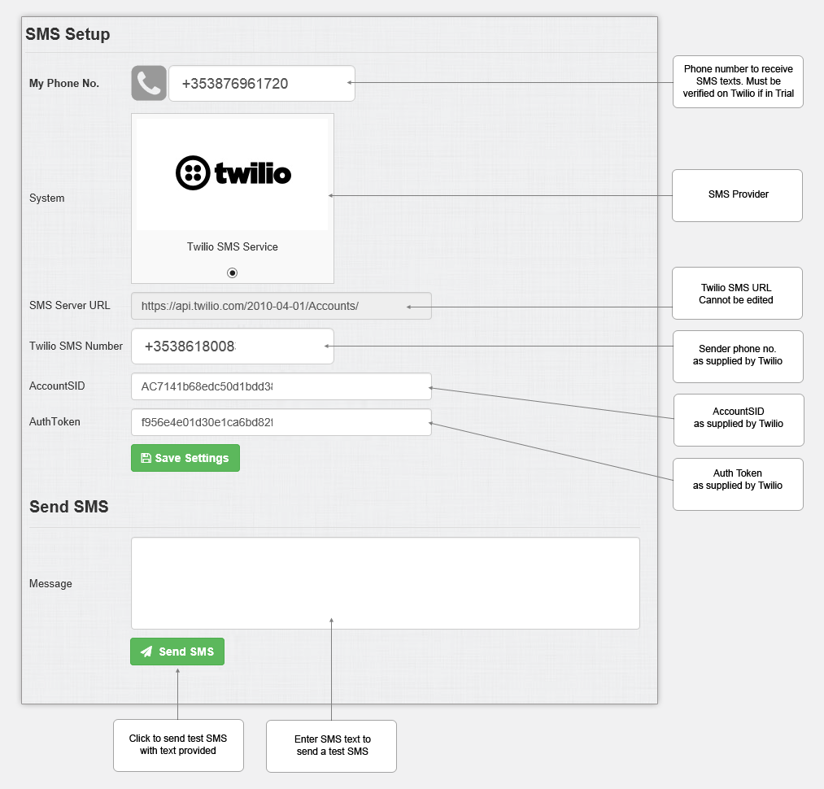
Task: Click the 'Enter SMS text' callout box
Action: point(331,746)
